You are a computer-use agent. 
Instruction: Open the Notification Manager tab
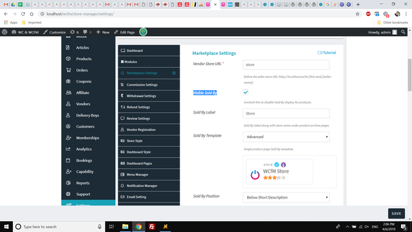coord(149,186)
